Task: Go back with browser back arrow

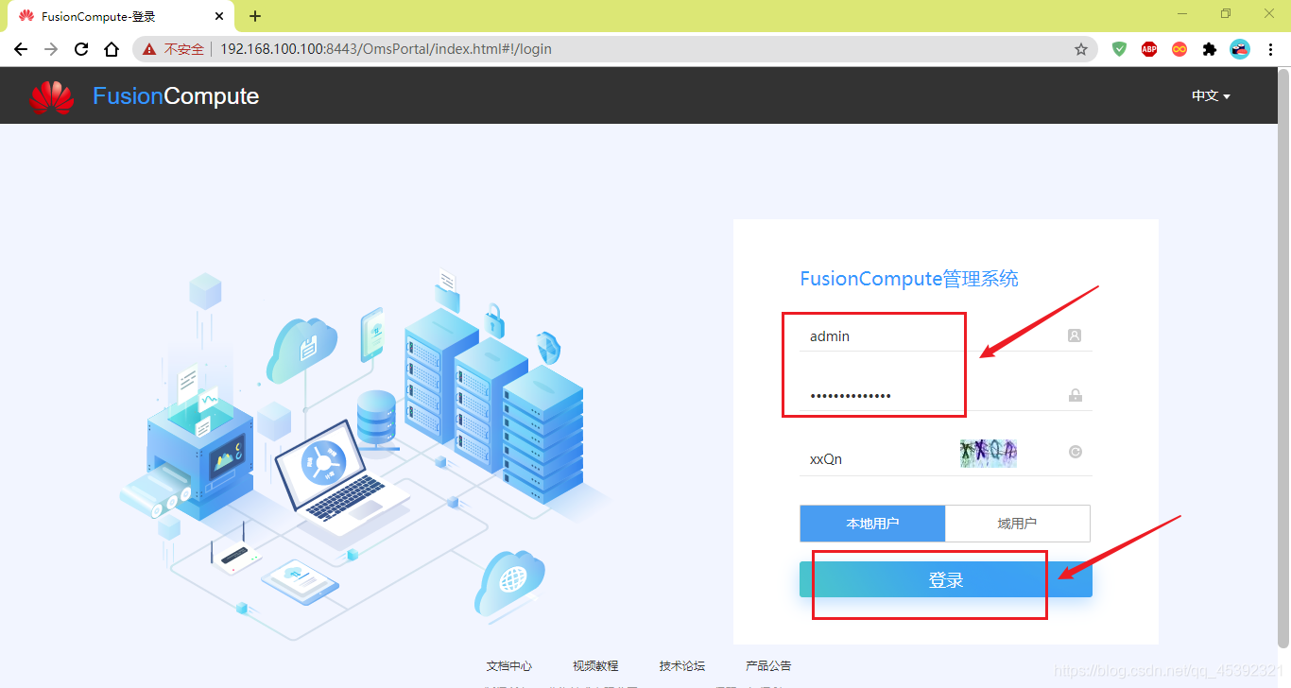Action: click(21, 49)
